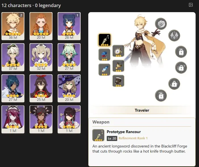Click the third locked constellation node
This screenshot has width=199, height=167.
[174, 84]
